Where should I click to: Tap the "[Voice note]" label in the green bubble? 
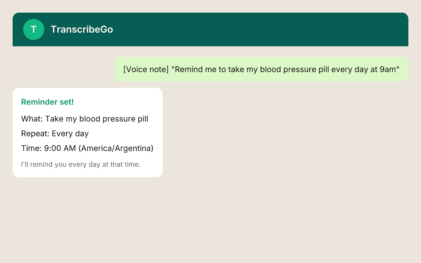(146, 69)
